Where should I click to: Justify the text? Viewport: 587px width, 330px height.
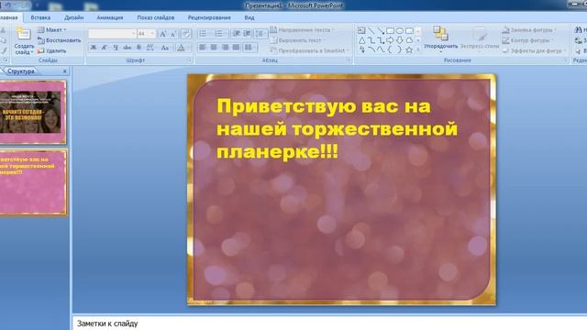[x=236, y=47]
